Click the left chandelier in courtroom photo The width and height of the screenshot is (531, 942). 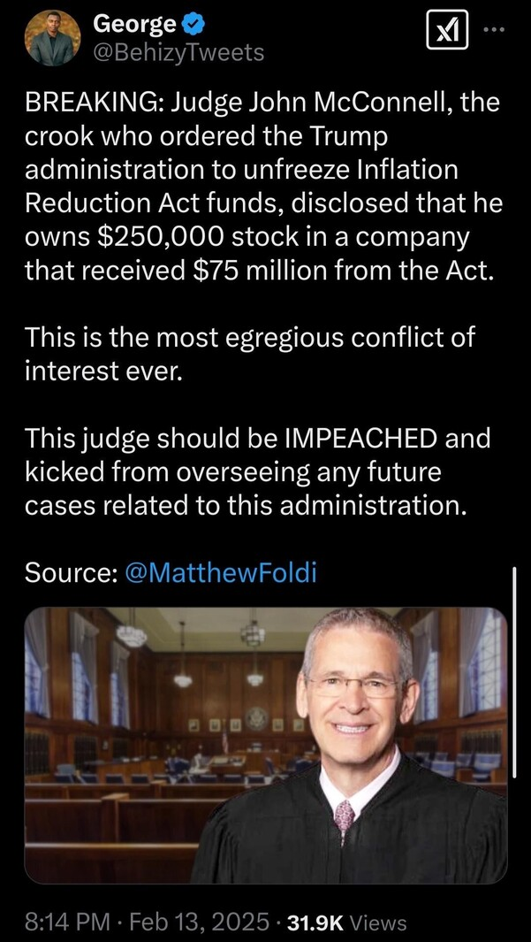click(132, 633)
